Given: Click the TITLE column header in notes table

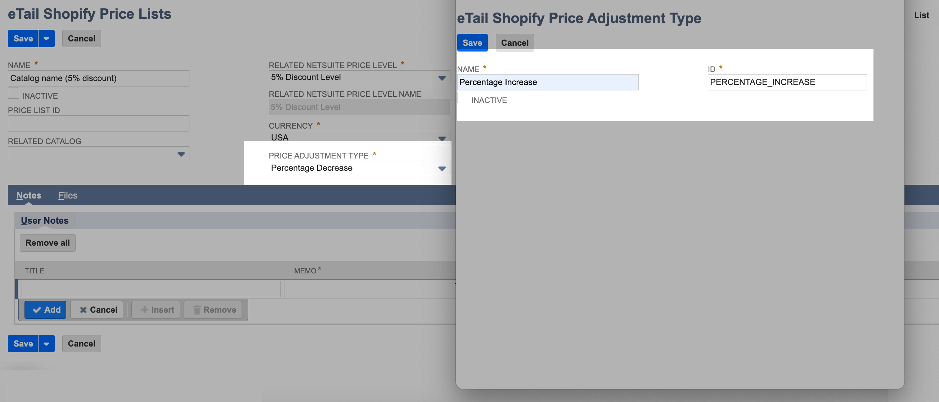Looking at the screenshot, I should (34, 271).
